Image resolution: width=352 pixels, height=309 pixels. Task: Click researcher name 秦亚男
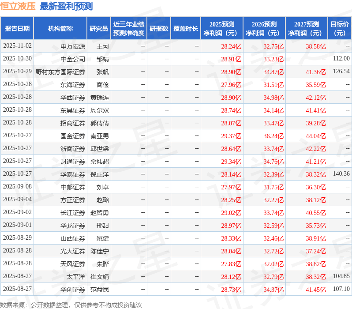coord(100,136)
